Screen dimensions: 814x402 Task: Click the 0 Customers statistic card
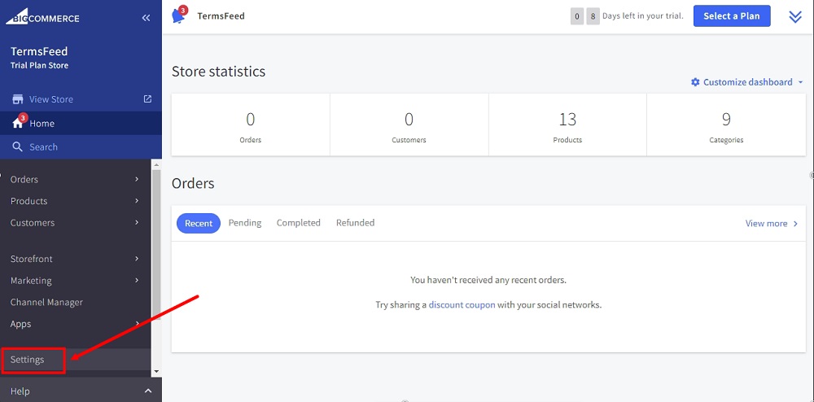(409, 125)
